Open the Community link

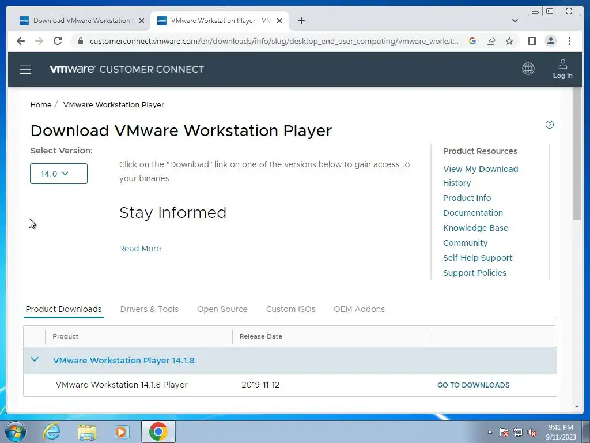(x=466, y=243)
